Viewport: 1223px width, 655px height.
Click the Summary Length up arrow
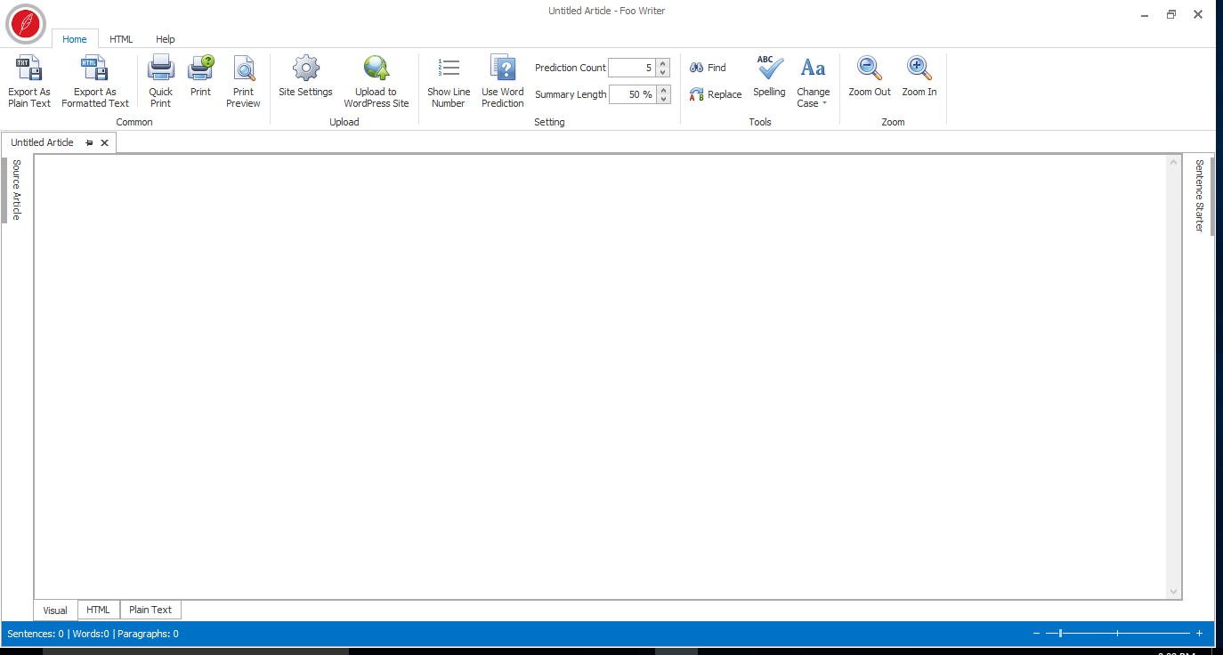pyautogui.click(x=661, y=89)
